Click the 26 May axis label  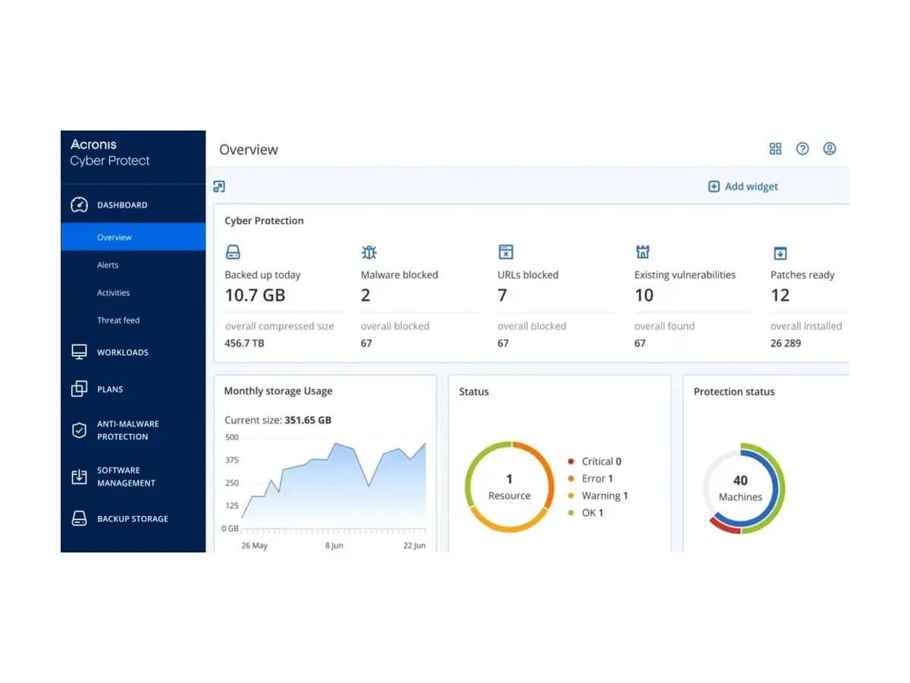(254, 546)
